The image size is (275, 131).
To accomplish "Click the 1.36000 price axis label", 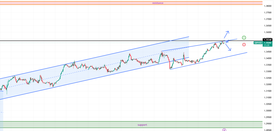I will click(268, 32).
